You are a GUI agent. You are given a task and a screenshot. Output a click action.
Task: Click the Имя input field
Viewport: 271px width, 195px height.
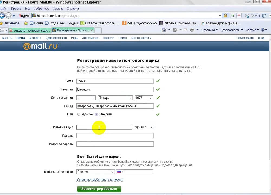pos(115,81)
